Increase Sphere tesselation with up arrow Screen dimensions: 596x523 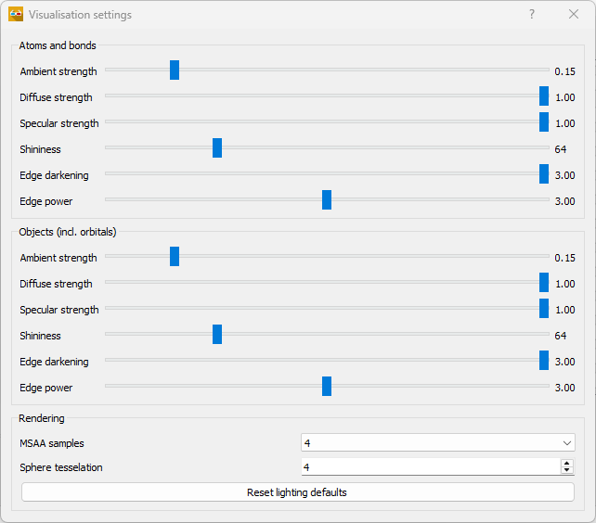(x=567, y=464)
